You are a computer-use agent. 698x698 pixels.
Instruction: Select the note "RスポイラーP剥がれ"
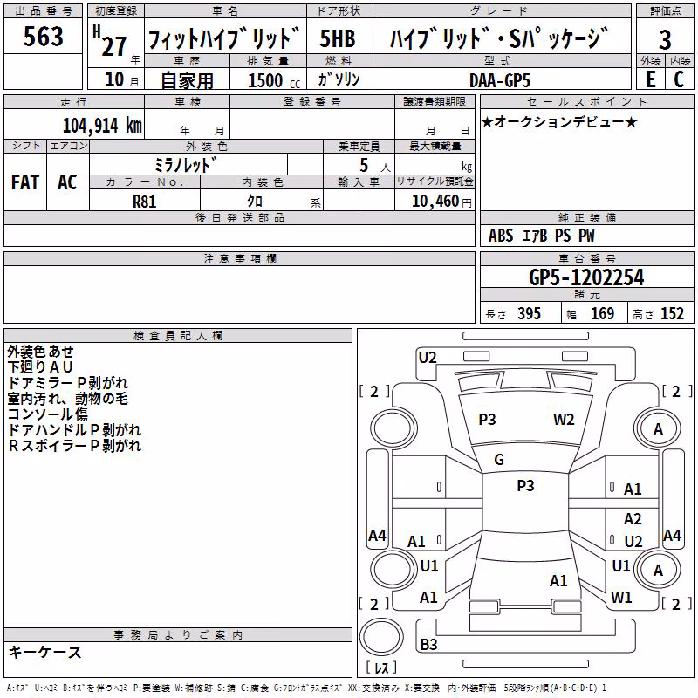(74, 445)
